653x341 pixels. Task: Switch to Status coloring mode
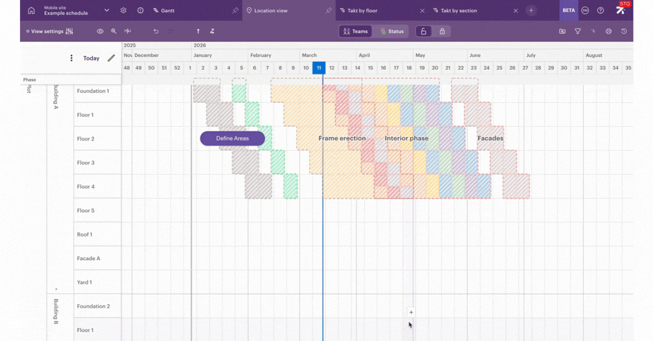392,31
